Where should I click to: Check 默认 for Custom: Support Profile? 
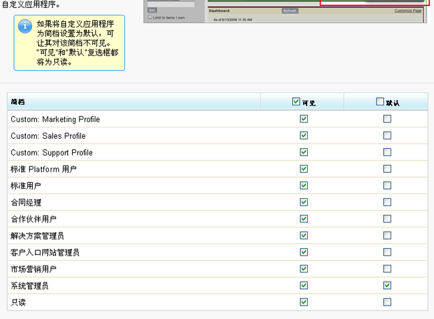click(x=387, y=152)
